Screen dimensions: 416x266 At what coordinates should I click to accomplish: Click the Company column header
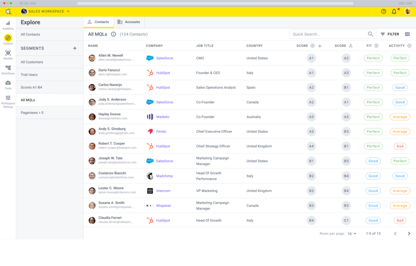pos(154,46)
